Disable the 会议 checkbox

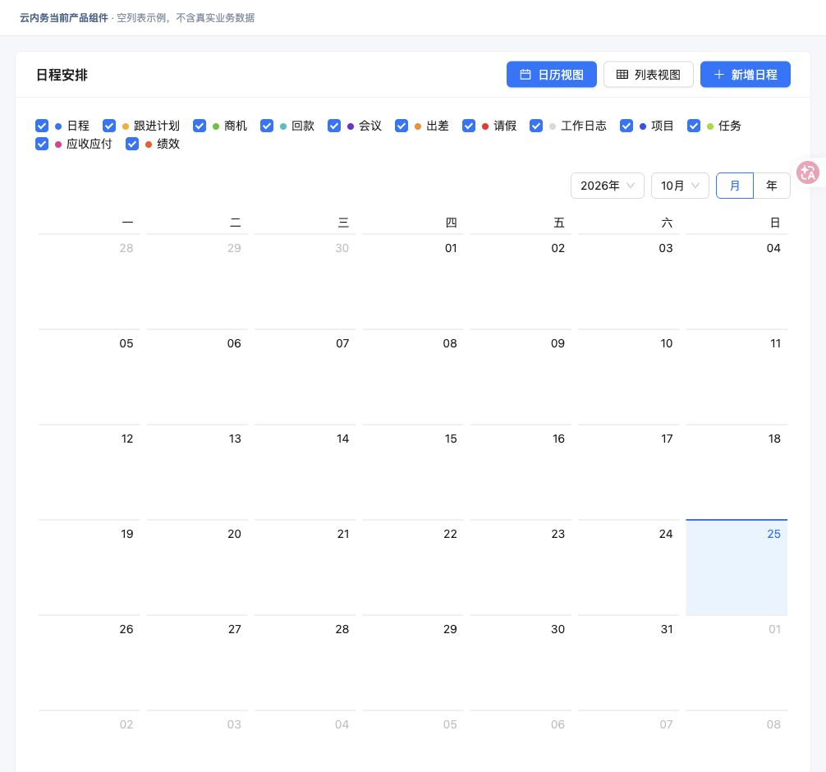[334, 126]
